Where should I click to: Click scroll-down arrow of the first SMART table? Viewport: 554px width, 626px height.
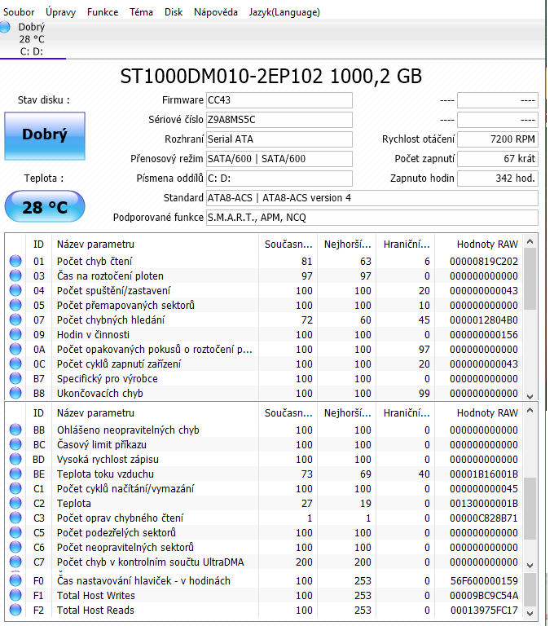[x=530, y=396]
